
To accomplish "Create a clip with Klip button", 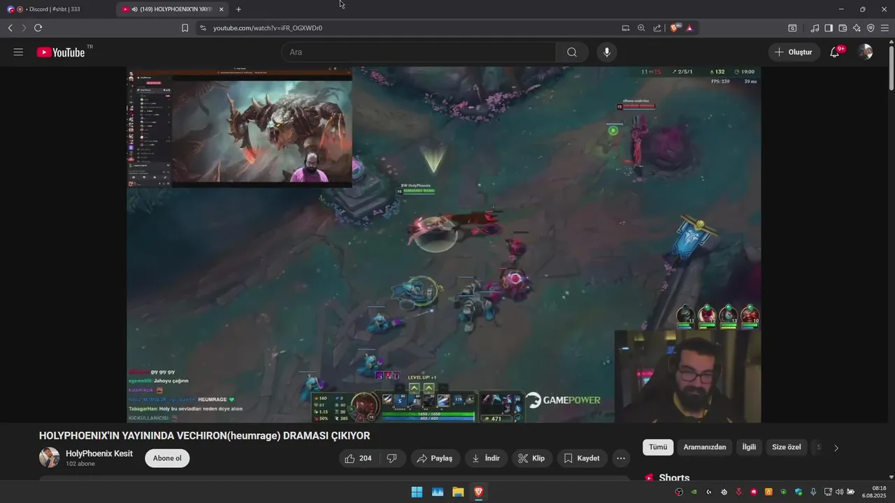I will (x=531, y=458).
